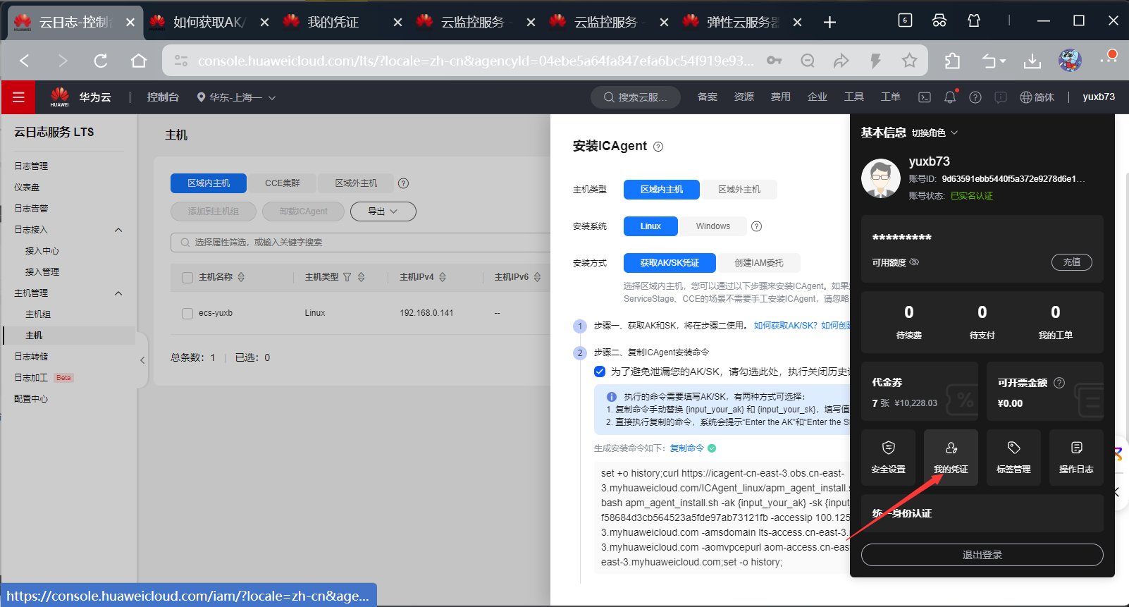Click the 充值 recharge button
The width and height of the screenshot is (1129, 607).
point(1072,262)
